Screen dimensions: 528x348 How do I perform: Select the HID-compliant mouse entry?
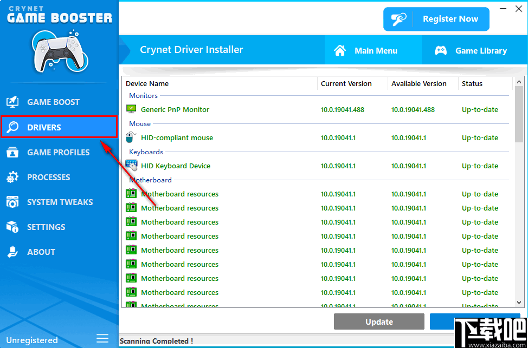(x=317, y=137)
